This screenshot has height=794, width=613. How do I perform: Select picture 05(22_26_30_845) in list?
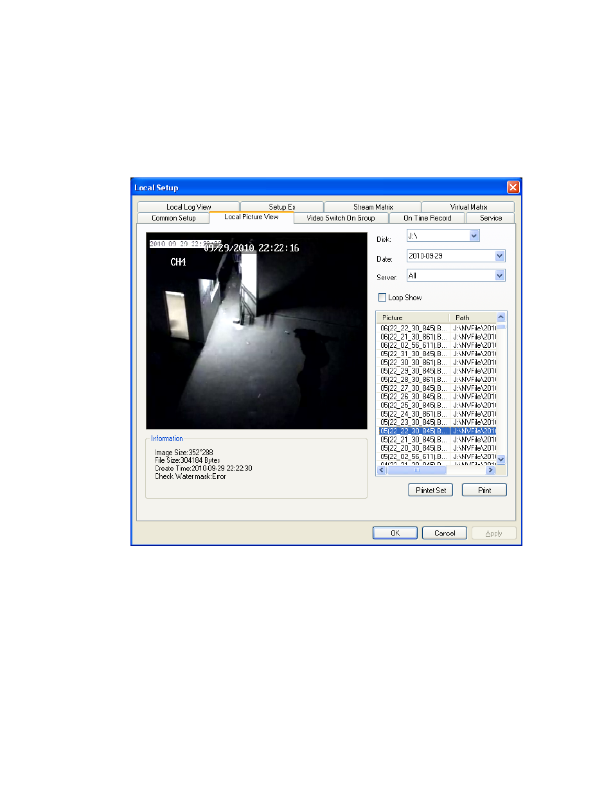(437, 397)
